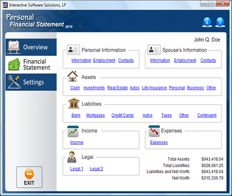232x196 pixels.
Task: Open the Legal 2 link
Action: [96, 169]
